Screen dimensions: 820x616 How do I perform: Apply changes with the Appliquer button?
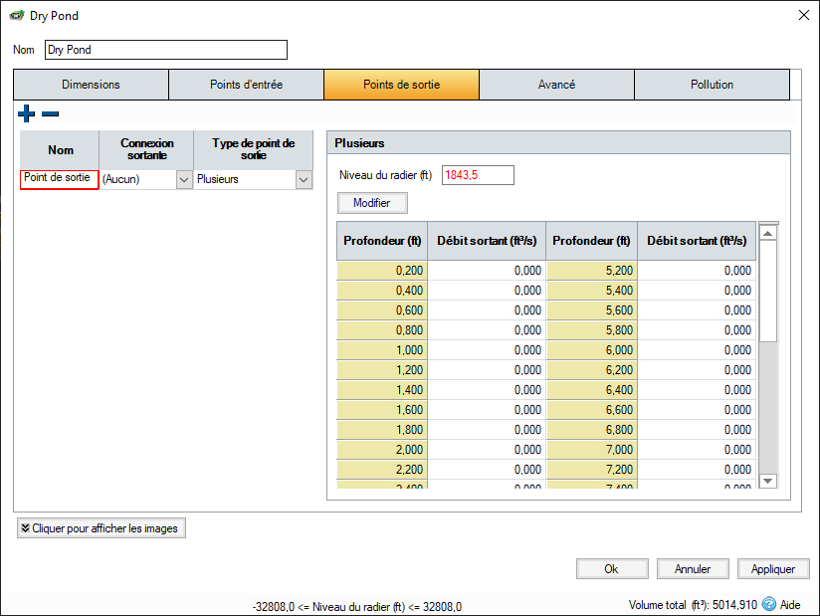coord(773,569)
